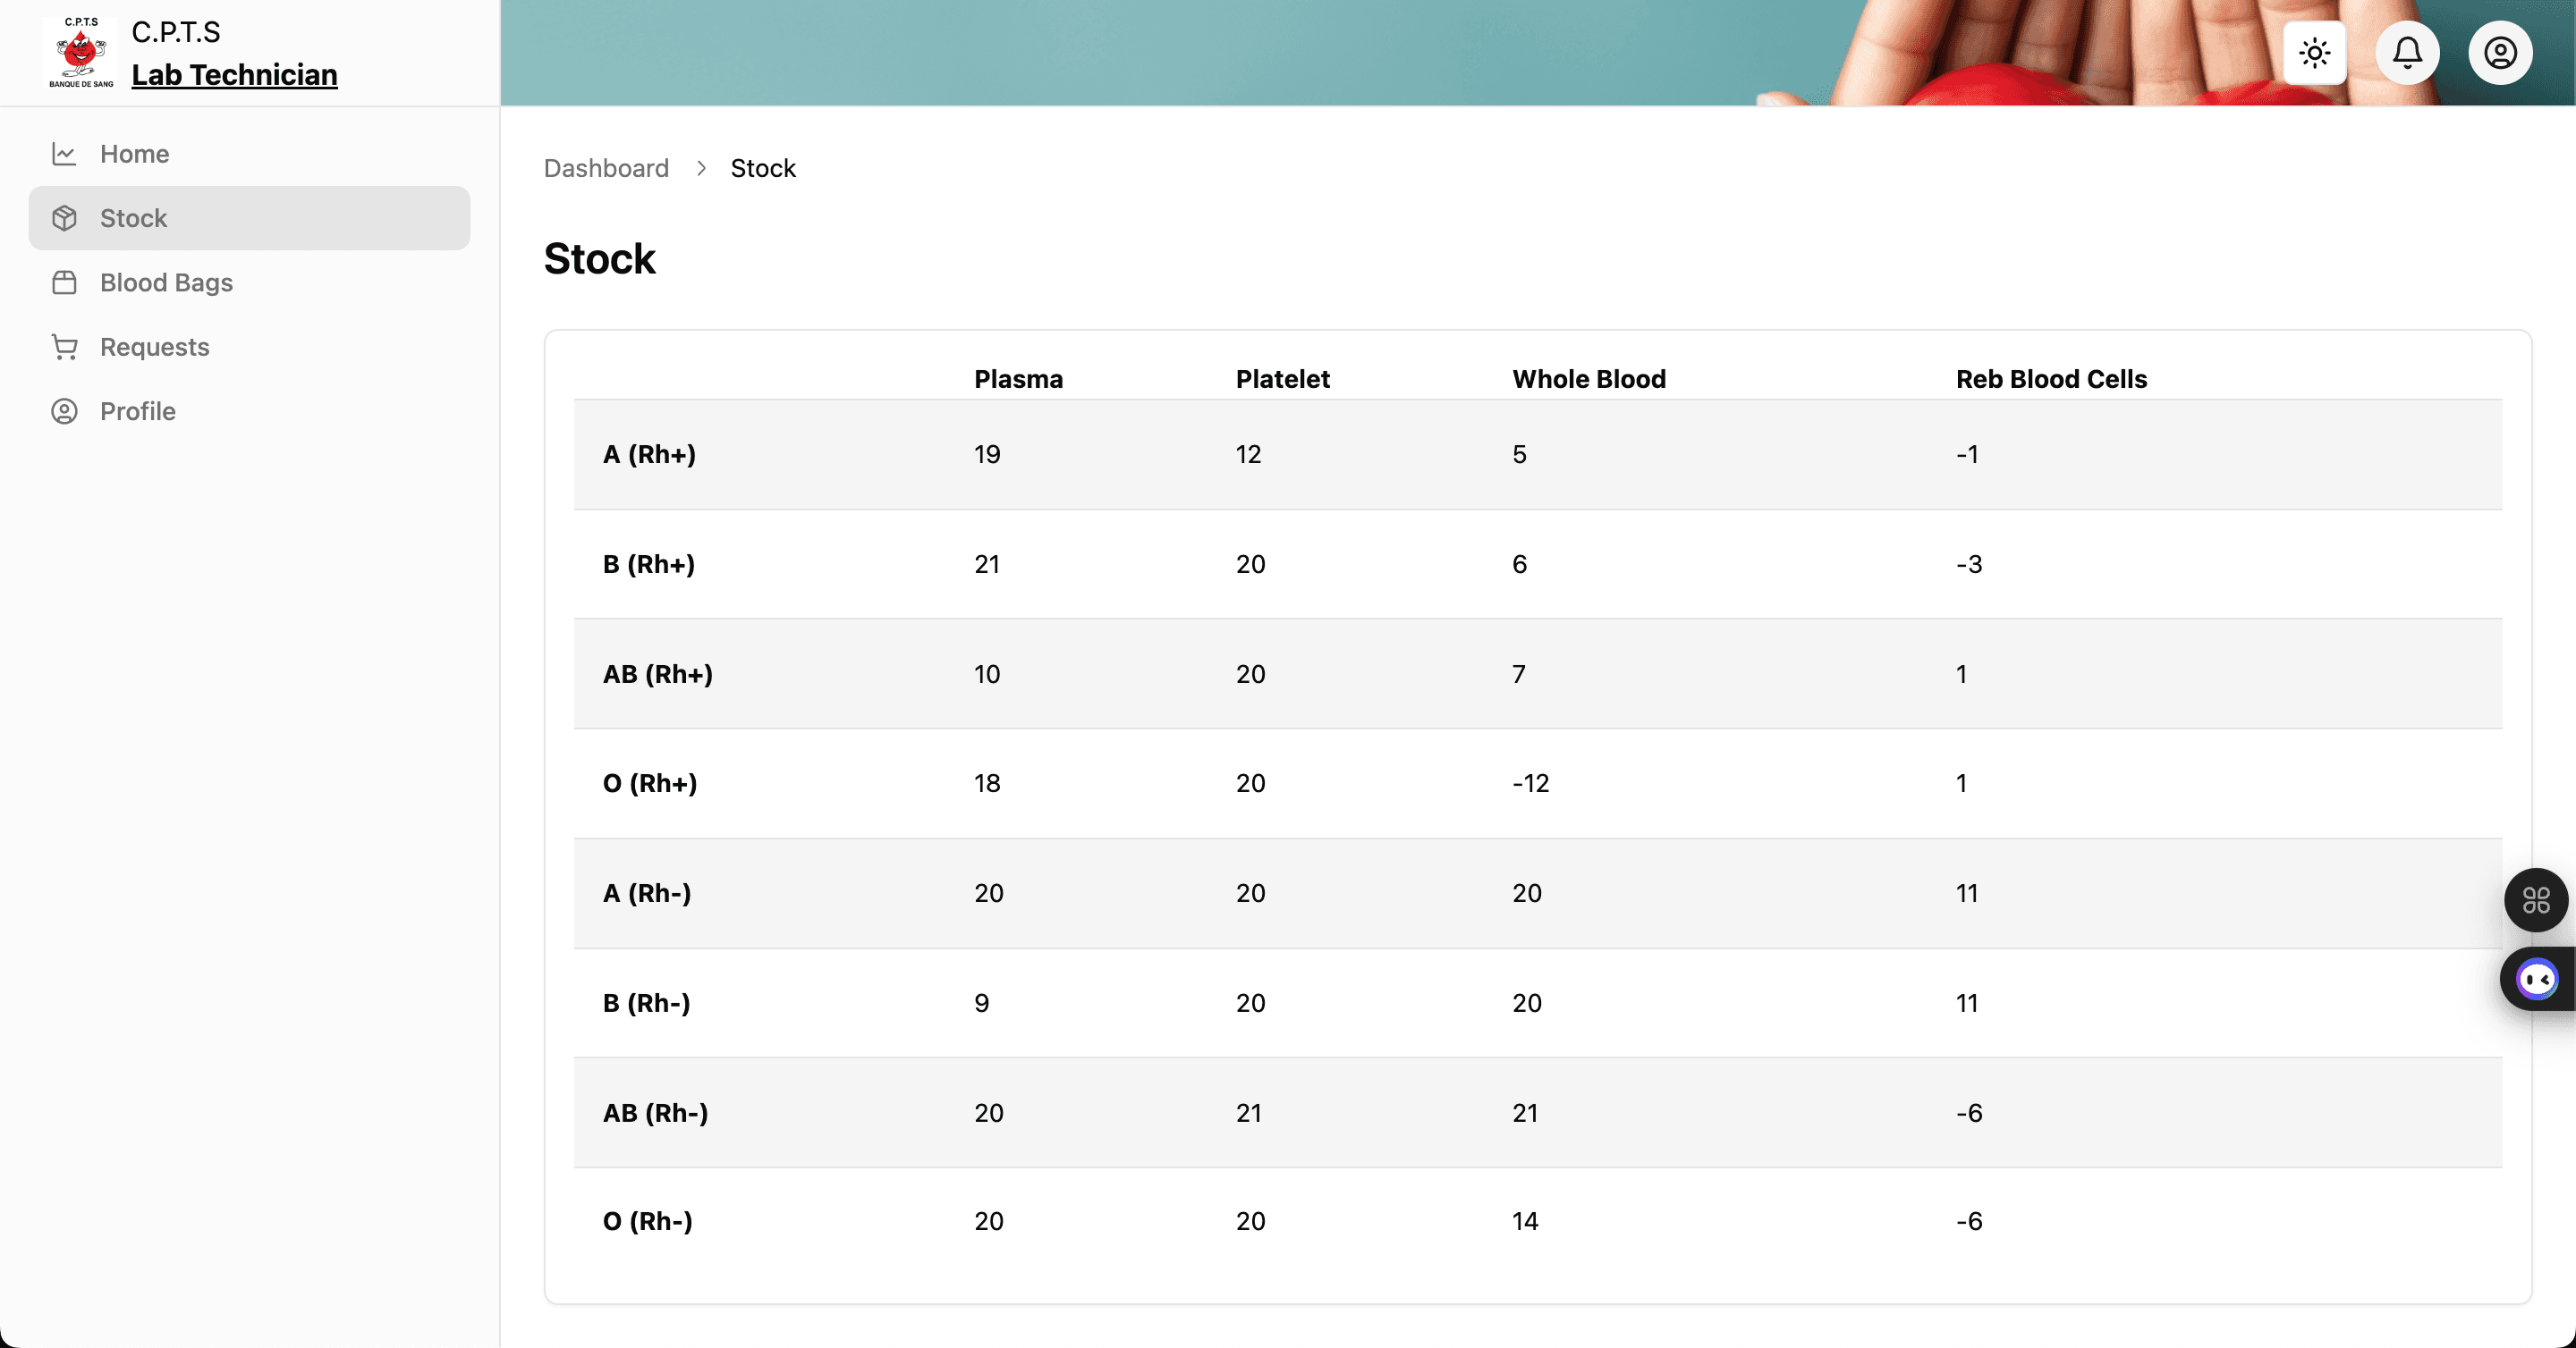Click the C.P.T.S blood bank logo
Image resolution: width=2576 pixels, height=1348 pixels.
click(x=81, y=53)
